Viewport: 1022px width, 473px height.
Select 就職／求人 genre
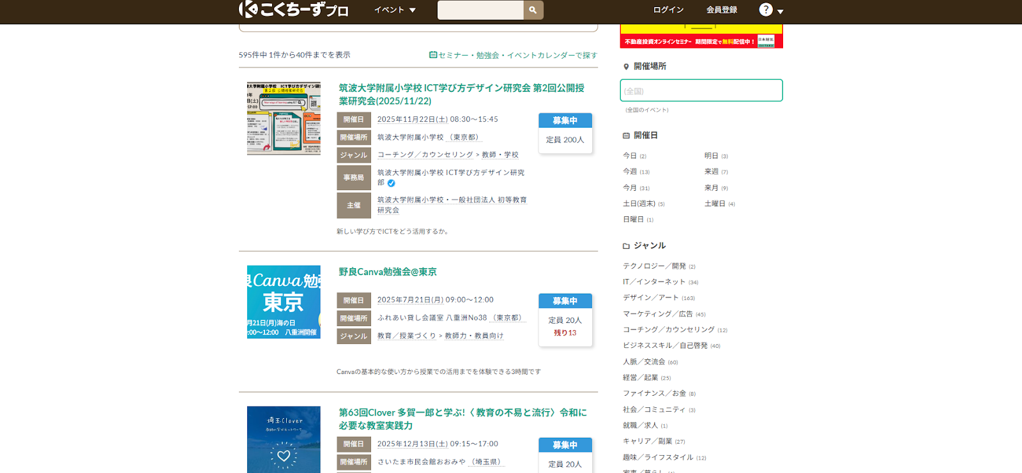(640, 426)
